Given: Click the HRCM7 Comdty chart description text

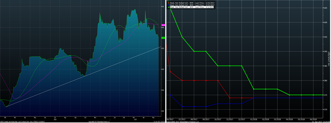Looking at the screenshot, I should pyautogui.click(x=23, y=121).
